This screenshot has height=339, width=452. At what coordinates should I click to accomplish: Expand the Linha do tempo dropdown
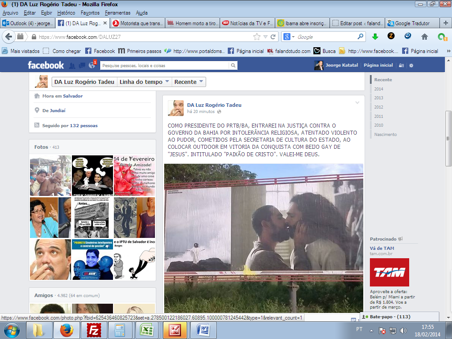coord(144,82)
